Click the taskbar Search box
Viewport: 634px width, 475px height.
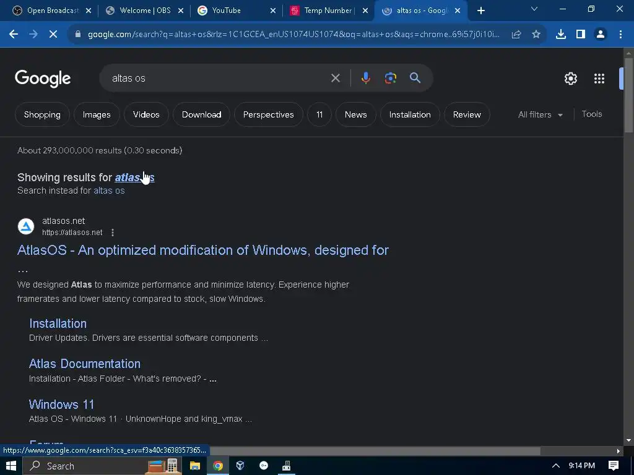103,466
